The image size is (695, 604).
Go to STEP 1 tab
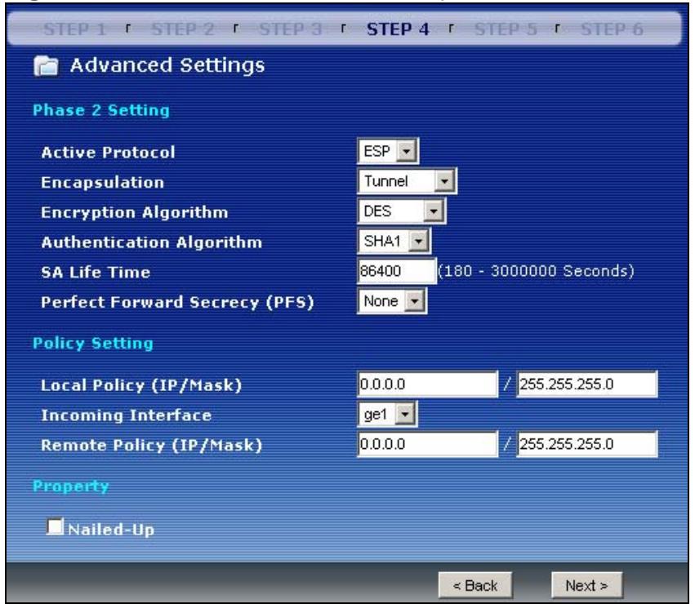coord(74,29)
